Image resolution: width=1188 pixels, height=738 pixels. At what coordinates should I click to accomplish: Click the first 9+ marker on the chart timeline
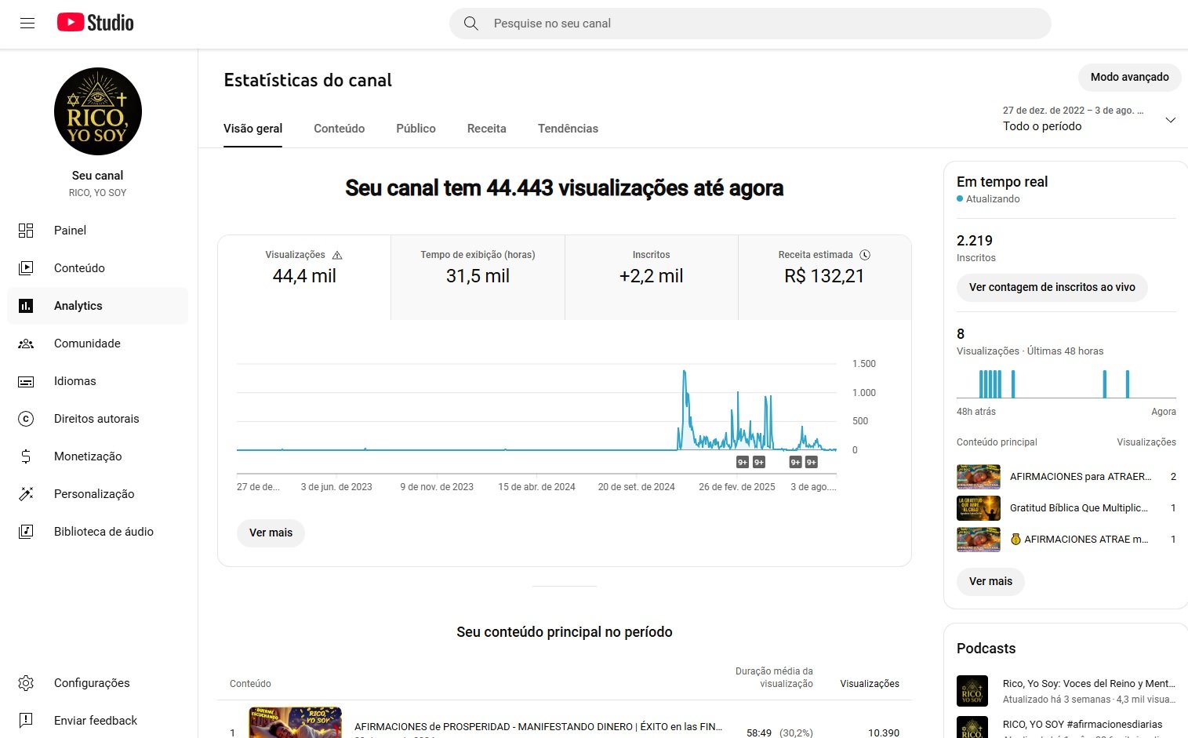pyautogui.click(x=743, y=462)
